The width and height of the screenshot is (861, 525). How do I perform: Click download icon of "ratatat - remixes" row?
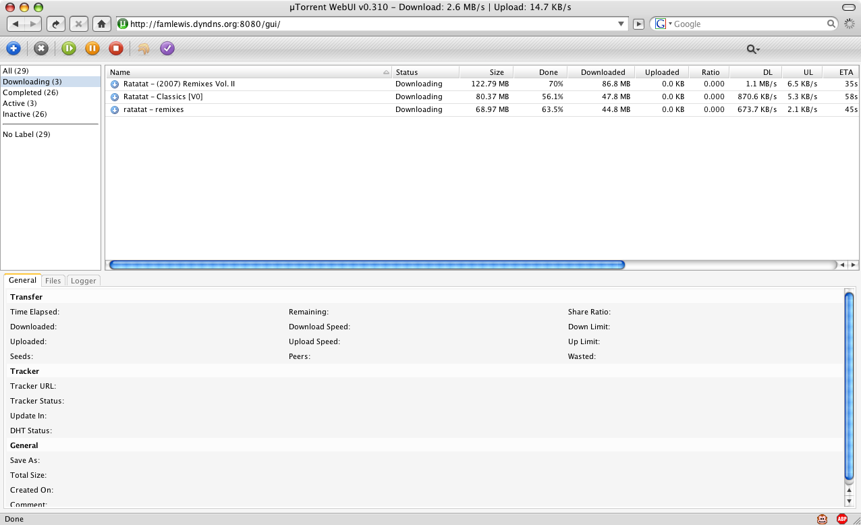[115, 110]
